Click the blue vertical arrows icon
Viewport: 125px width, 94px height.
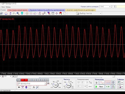tap(26, 87)
